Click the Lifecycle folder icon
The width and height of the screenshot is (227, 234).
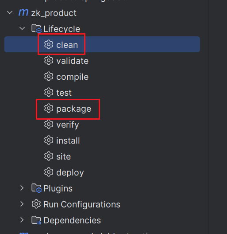pyautogui.click(x=36, y=28)
